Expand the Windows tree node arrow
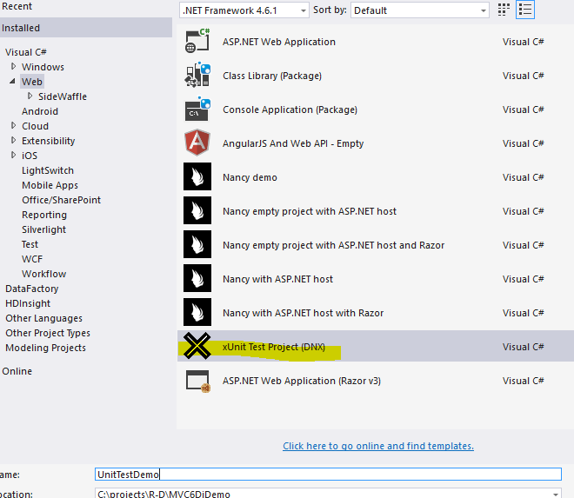The height and width of the screenshot is (498, 574). point(14,66)
